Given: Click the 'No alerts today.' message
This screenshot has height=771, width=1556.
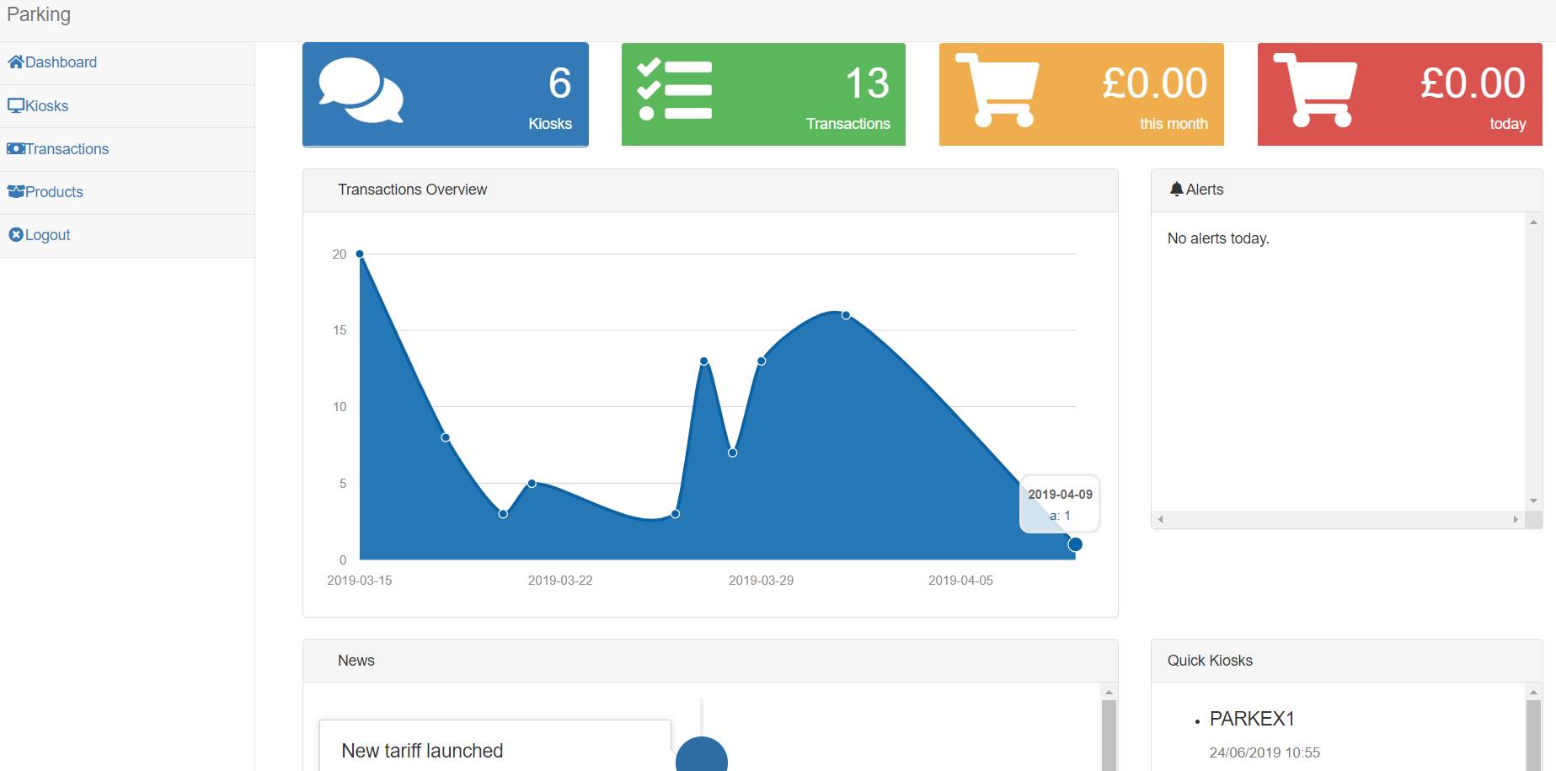Looking at the screenshot, I should point(1218,238).
